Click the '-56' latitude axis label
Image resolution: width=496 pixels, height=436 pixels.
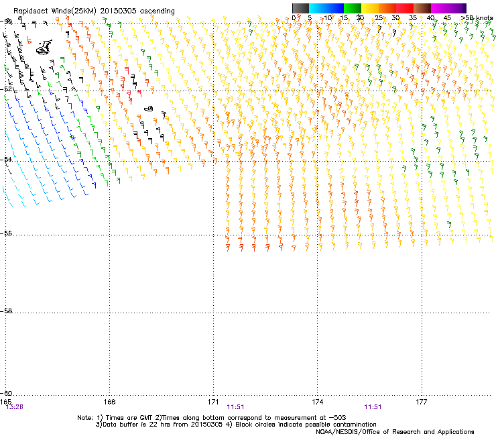tap(6, 233)
